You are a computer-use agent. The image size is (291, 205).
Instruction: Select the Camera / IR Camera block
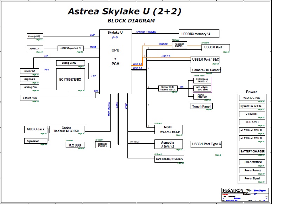[206, 70]
